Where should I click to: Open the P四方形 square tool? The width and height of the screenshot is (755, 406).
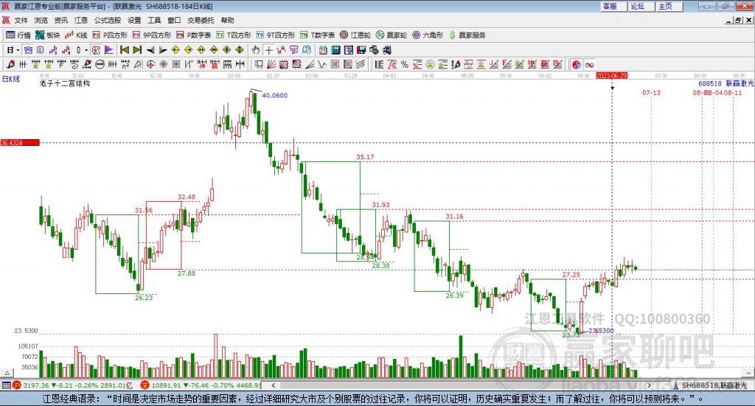pyautogui.click(x=110, y=35)
